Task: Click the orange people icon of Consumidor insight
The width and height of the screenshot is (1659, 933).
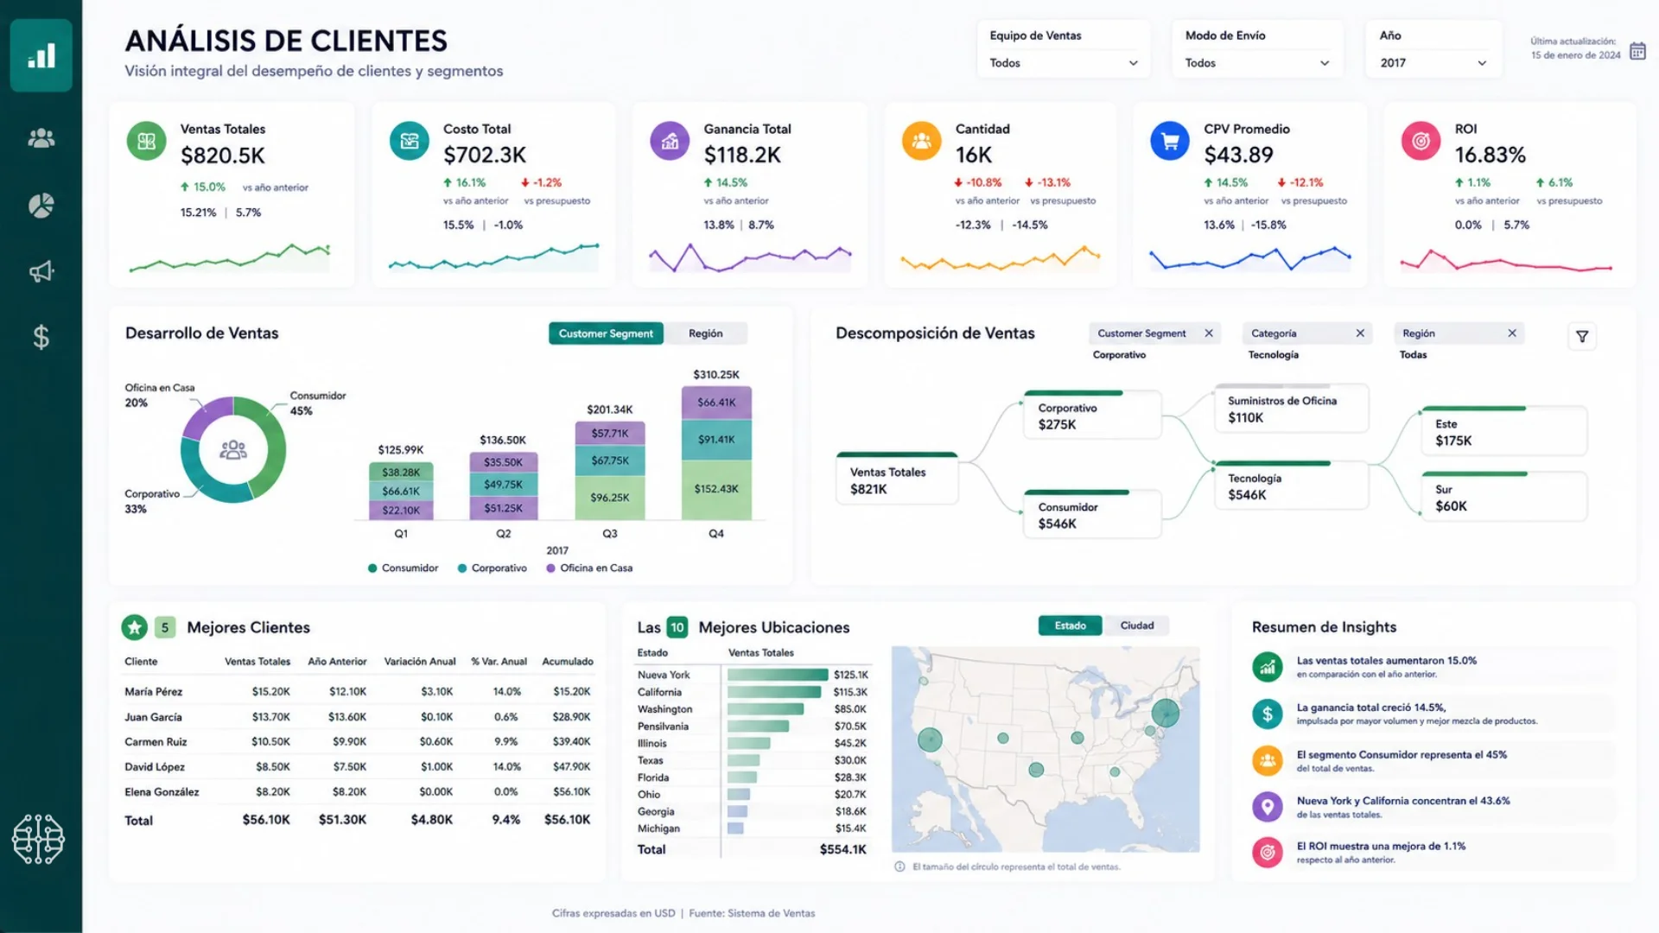Action: click(x=1267, y=760)
